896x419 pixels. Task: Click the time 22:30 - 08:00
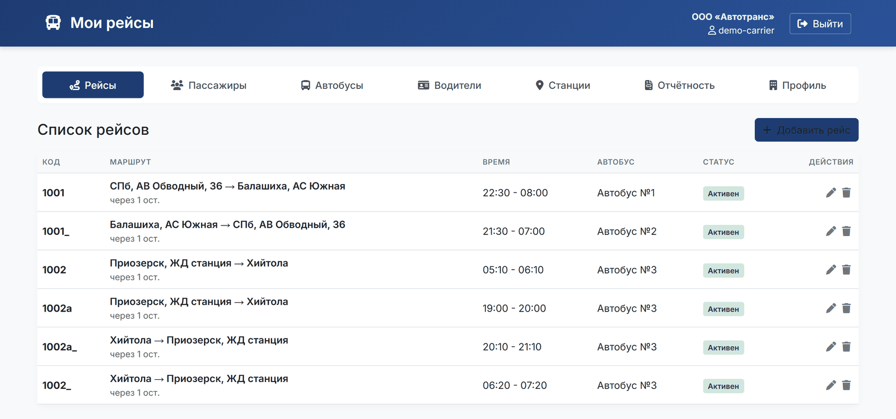[x=515, y=193]
